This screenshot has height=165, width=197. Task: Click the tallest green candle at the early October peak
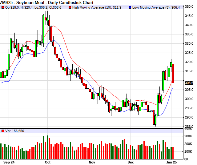click(x=44, y=28)
